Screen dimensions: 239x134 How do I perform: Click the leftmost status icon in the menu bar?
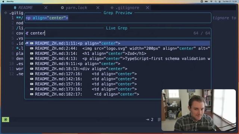[x=202, y=1]
